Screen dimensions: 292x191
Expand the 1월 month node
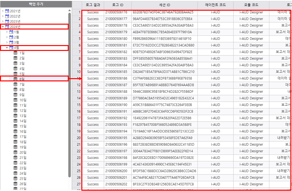pos(7,32)
